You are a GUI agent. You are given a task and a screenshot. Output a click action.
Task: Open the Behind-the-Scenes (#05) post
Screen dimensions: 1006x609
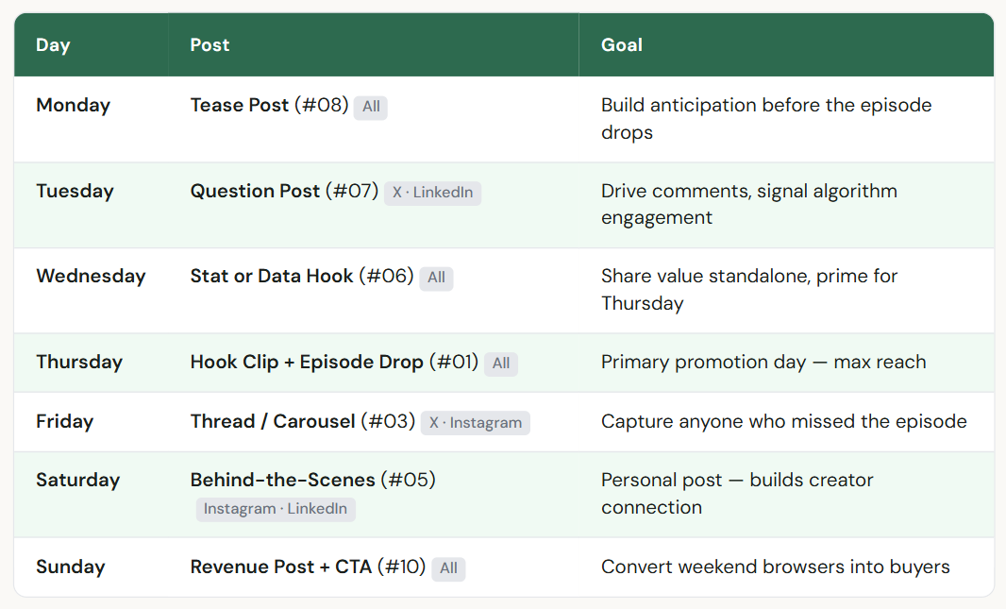(312, 480)
